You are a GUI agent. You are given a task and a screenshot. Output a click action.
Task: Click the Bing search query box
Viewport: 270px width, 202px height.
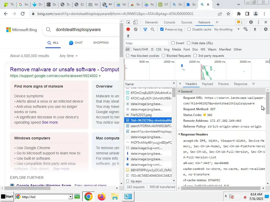pyautogui.click(x=86, y=29)
